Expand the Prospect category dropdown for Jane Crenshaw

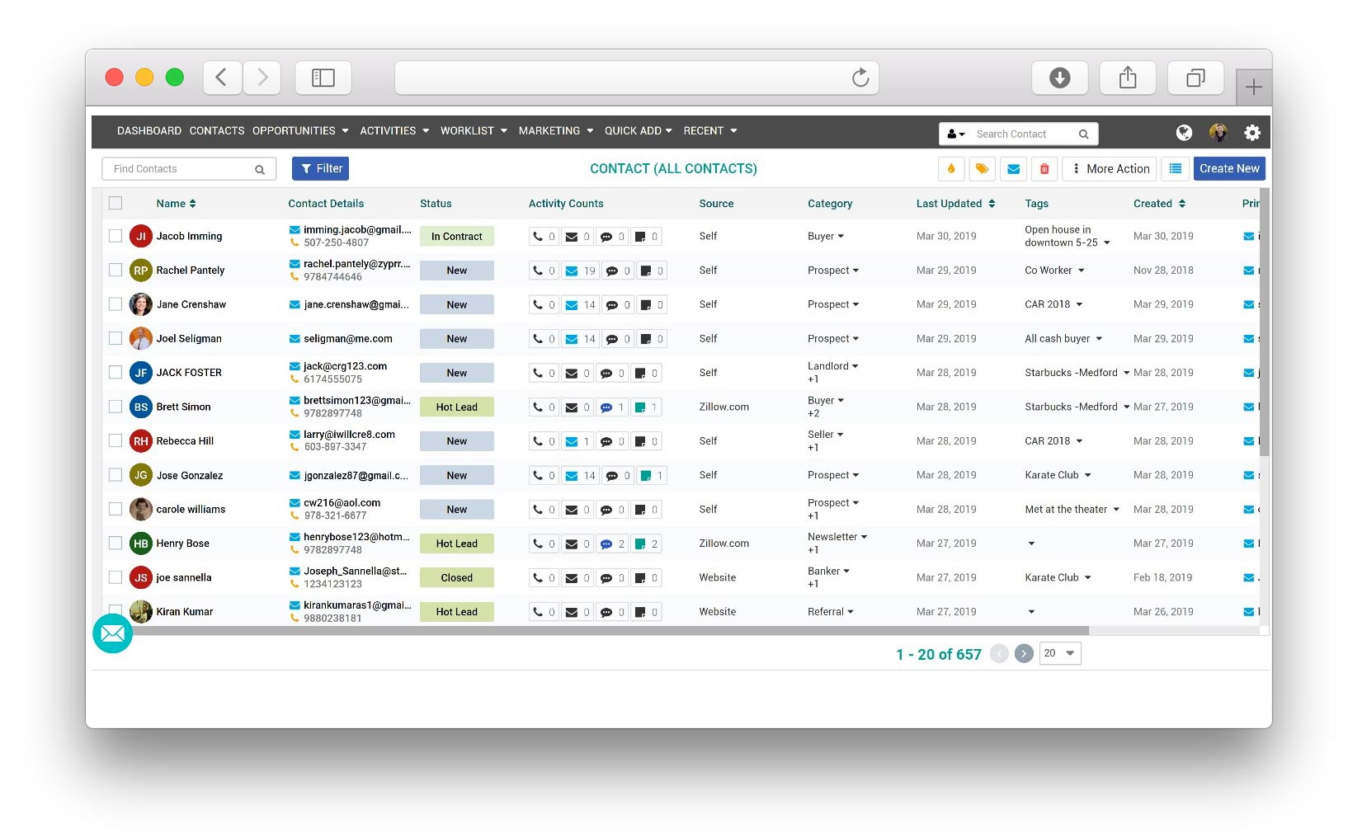click(x=855, y=304)
